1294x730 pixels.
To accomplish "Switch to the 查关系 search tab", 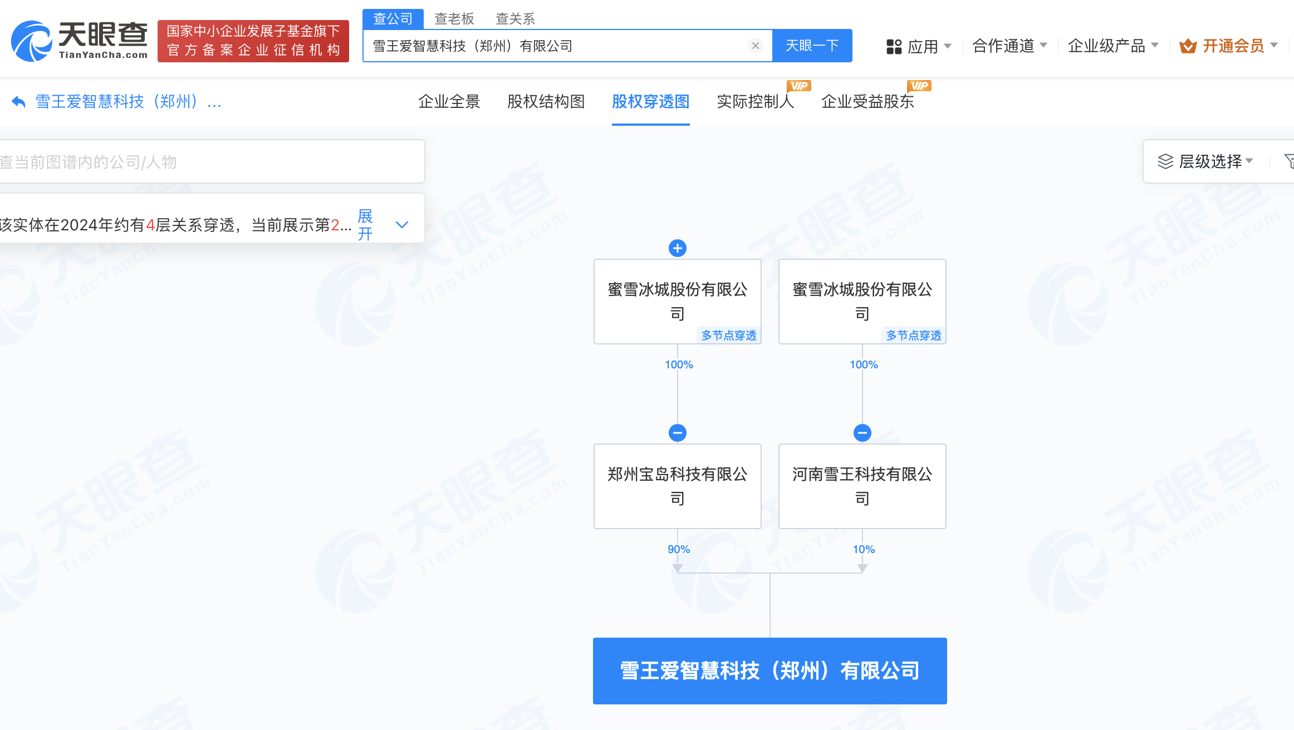I will tap(515, 18).
